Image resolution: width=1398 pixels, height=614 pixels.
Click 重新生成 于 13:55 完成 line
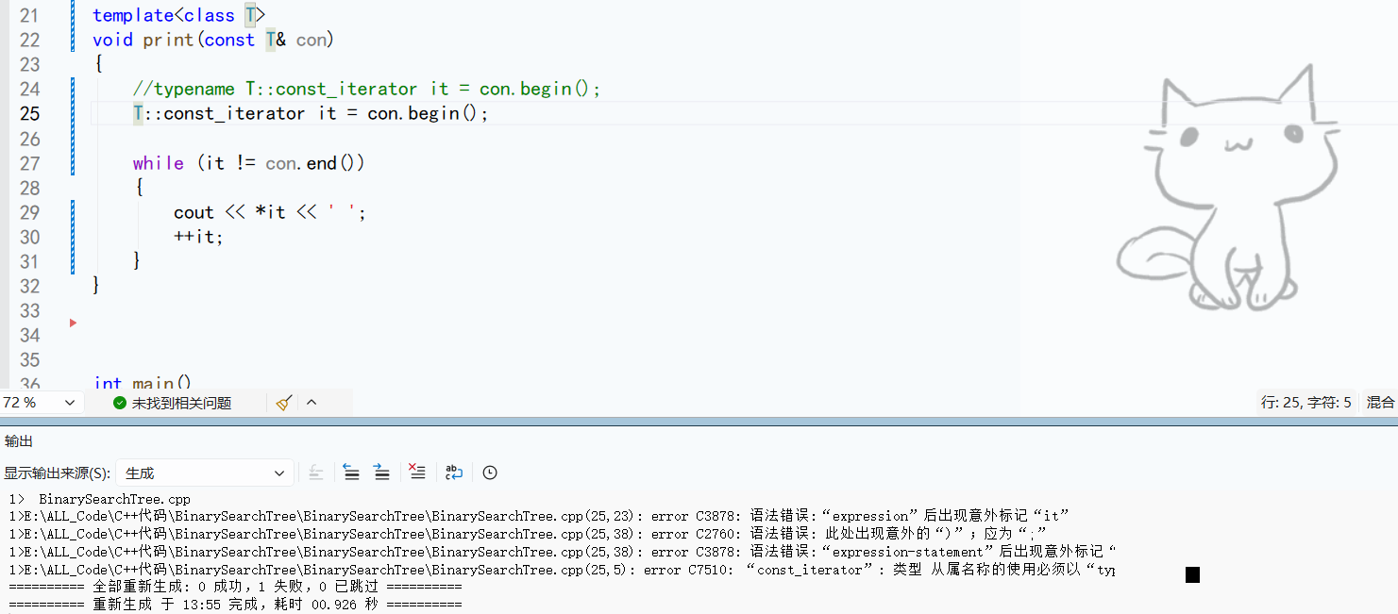(x=235, y=605)
